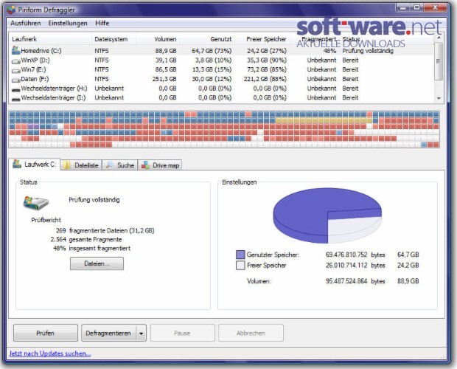Select the Win7 (E:) drive icon

(15, 70)
